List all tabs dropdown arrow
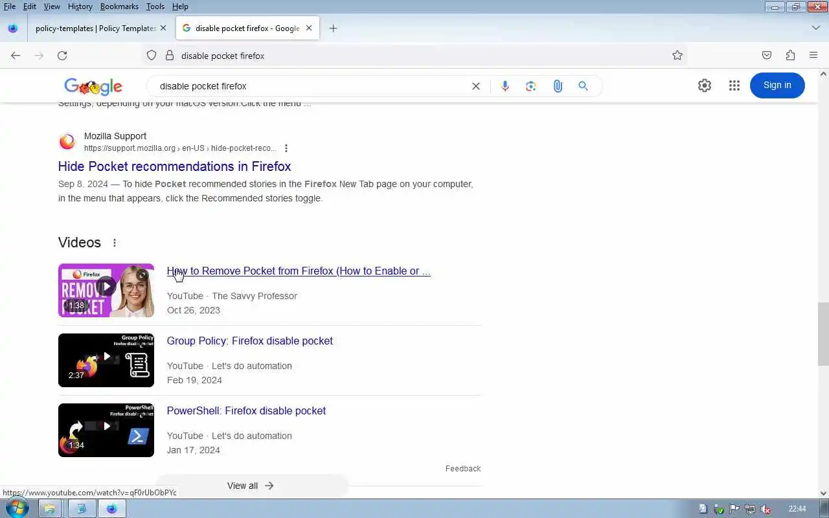This screenshot has width=829, height=518. click(816, 28)
